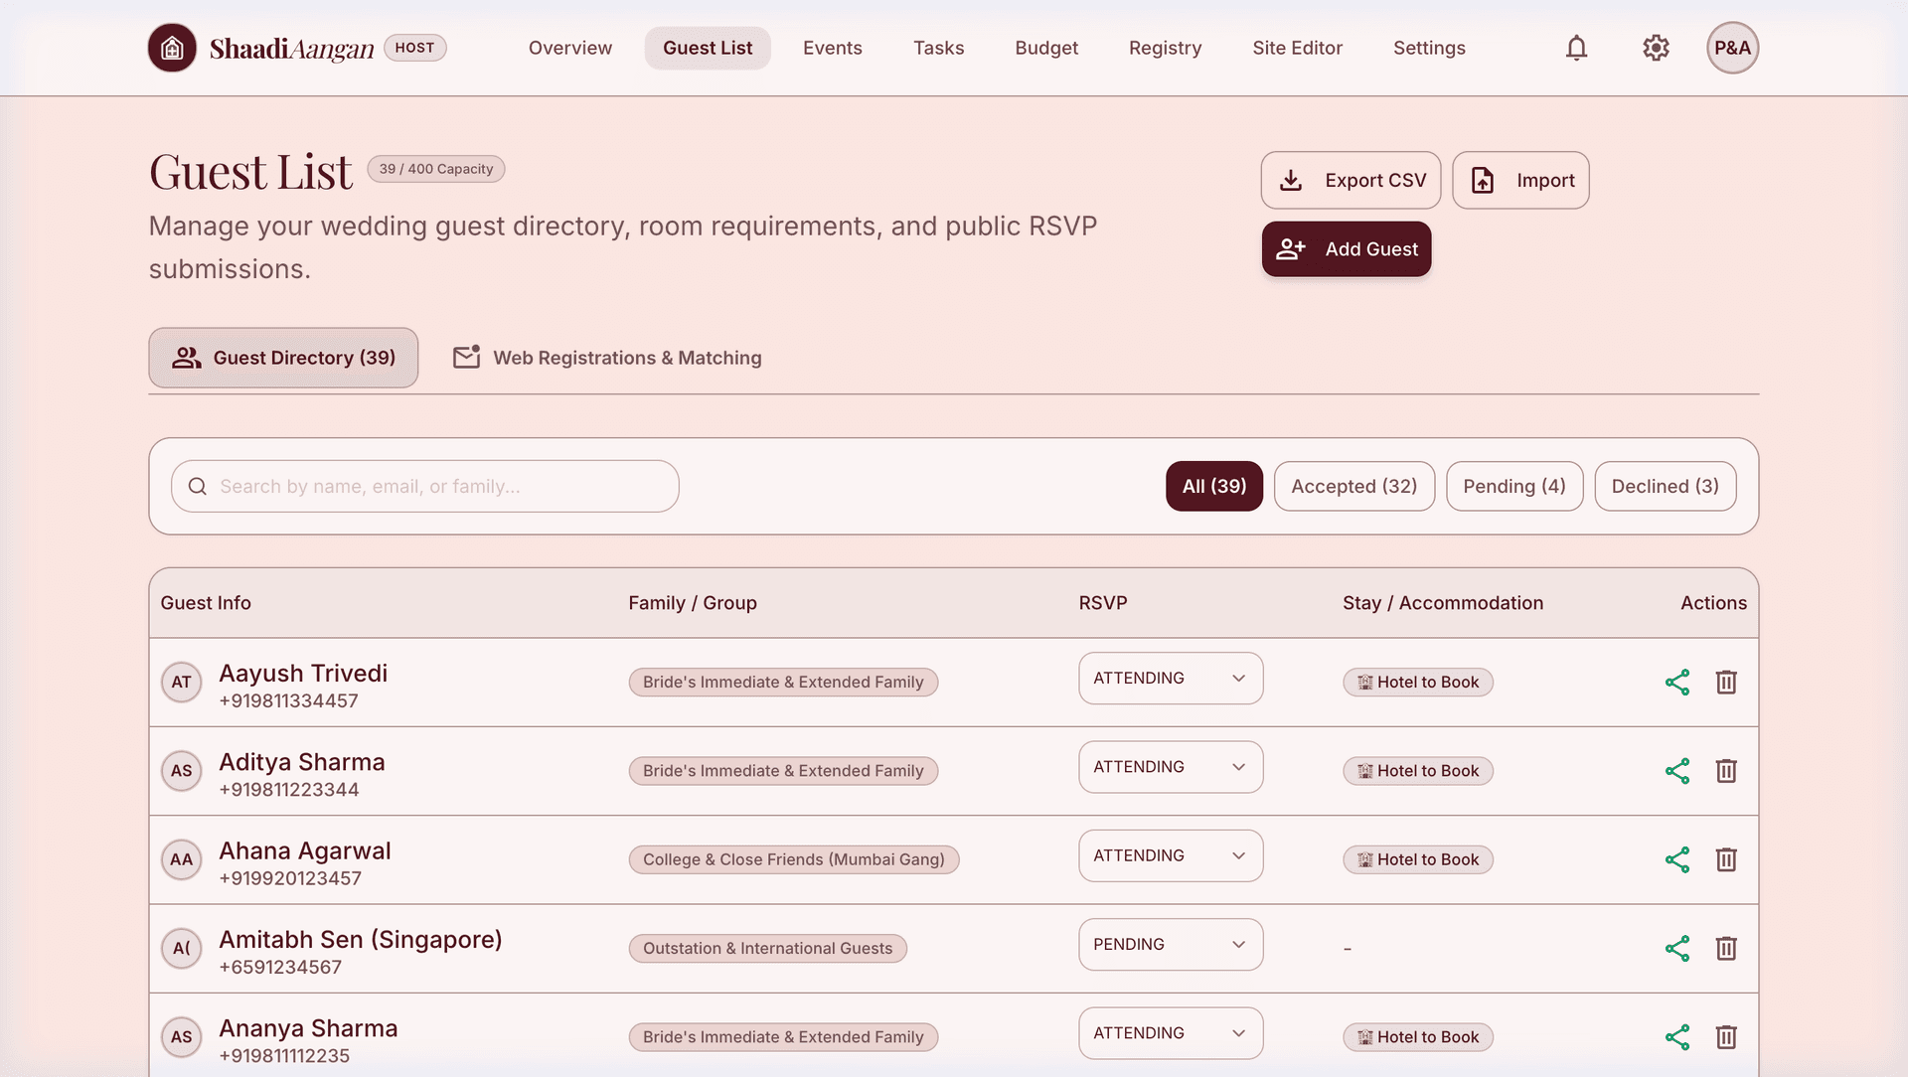
Task: Click the Add Guest button
Action: pyautogui.click(x=1347, y=249)
